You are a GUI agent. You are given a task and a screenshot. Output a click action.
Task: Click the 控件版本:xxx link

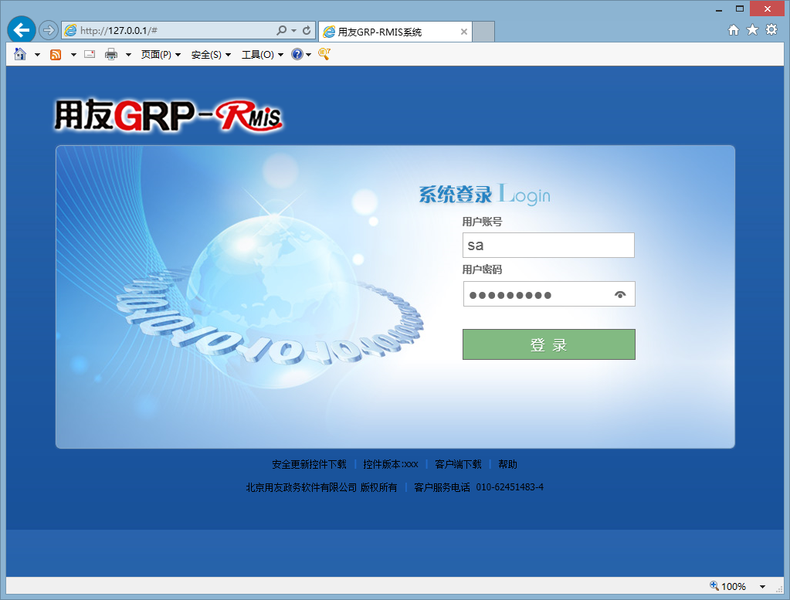(391, 464)
